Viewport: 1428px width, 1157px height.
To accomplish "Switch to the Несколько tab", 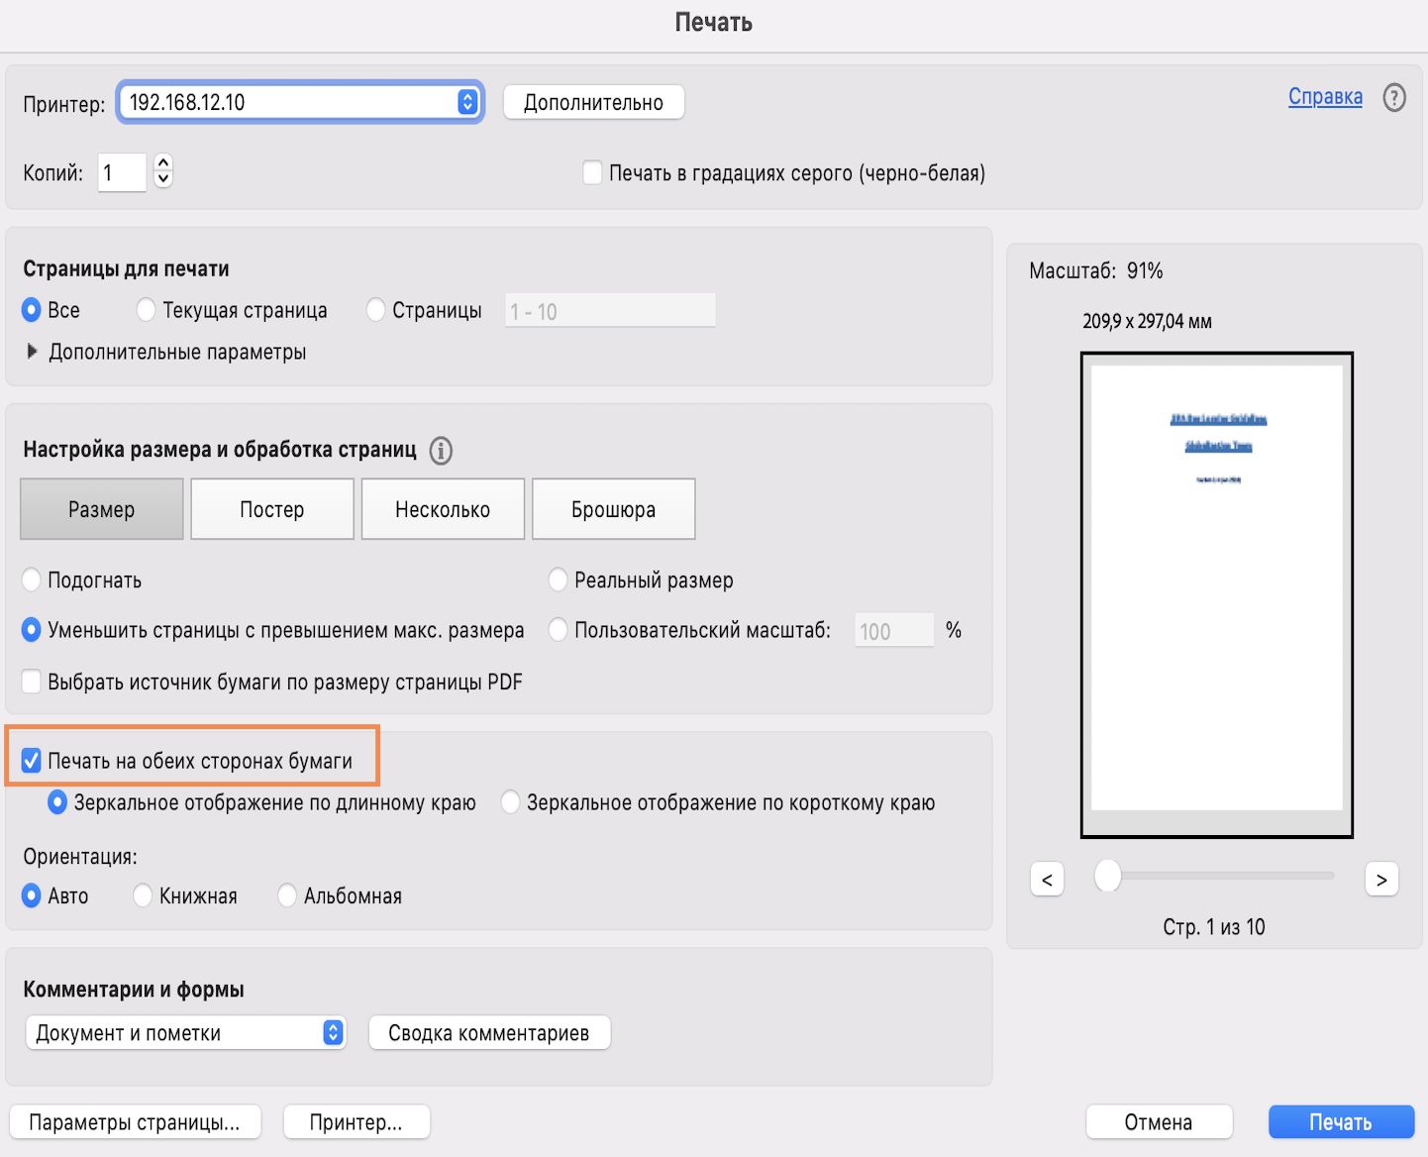I will tap(443, 509).
